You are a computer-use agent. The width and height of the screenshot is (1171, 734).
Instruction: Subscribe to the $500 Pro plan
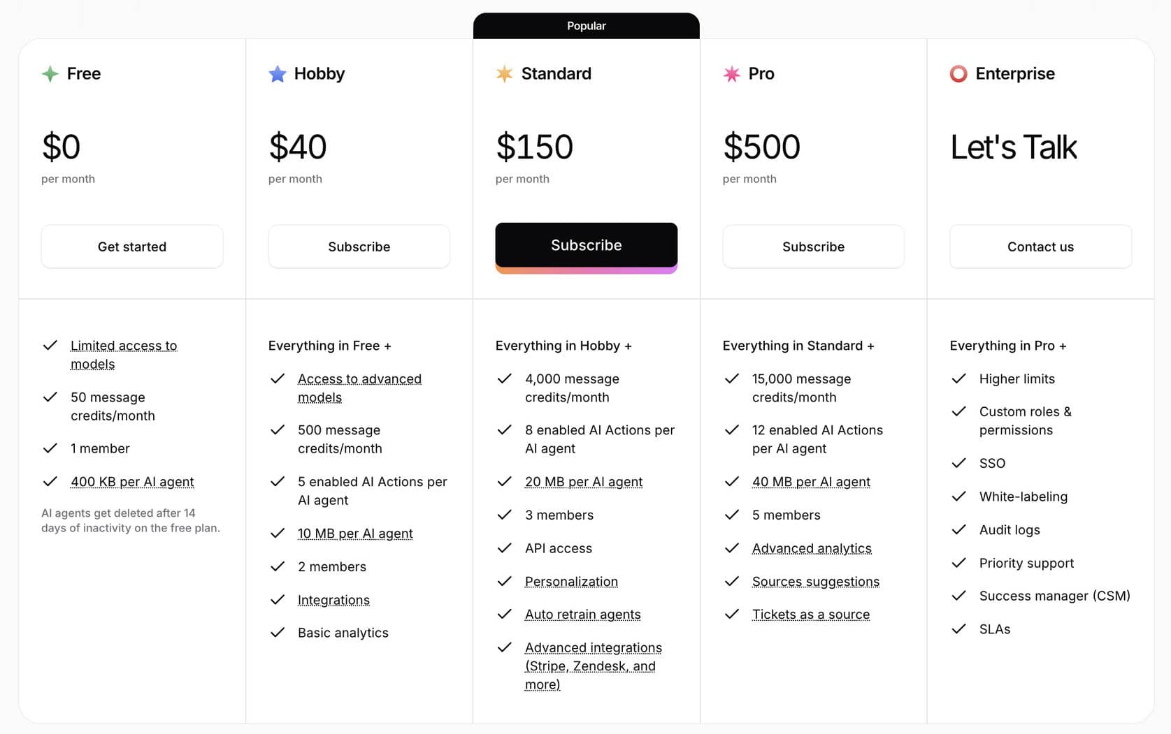pos(813,247)
